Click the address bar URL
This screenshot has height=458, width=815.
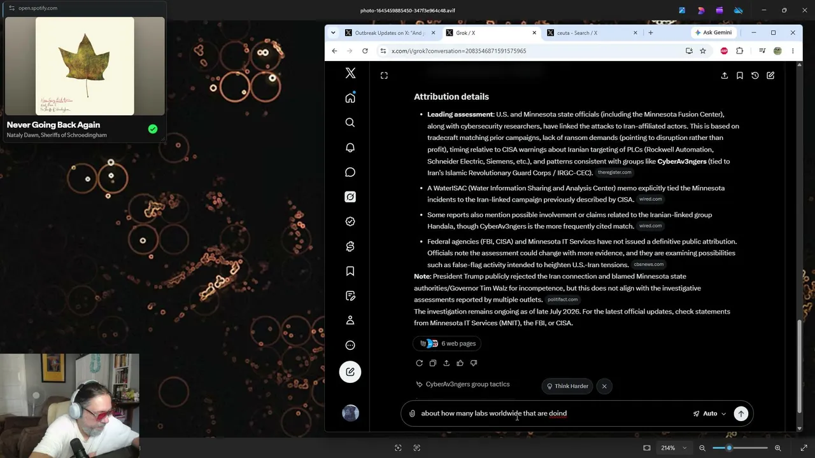[x=458, y=51]
